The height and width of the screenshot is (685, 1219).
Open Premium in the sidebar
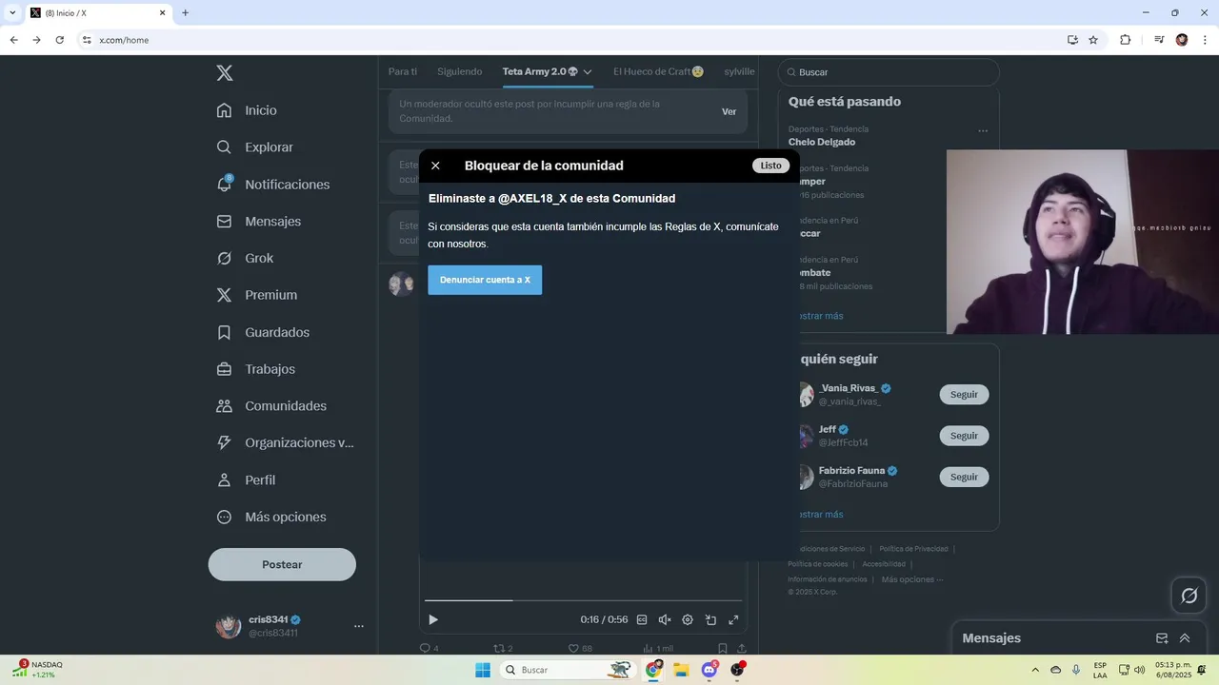(x=257, y=295)
